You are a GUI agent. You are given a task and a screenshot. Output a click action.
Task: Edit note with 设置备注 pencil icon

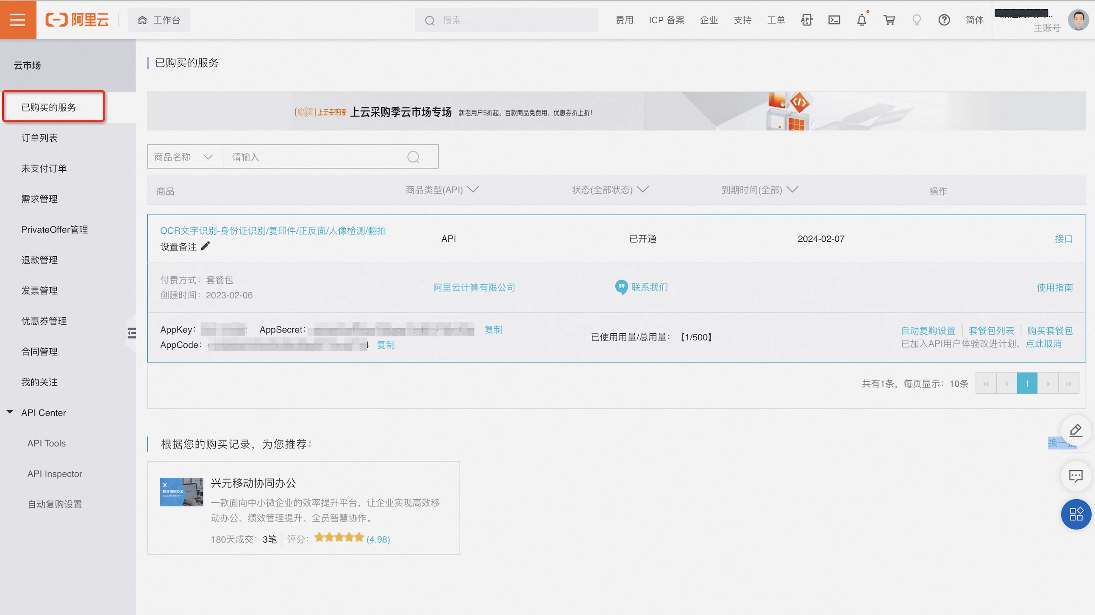coord(205,246)
